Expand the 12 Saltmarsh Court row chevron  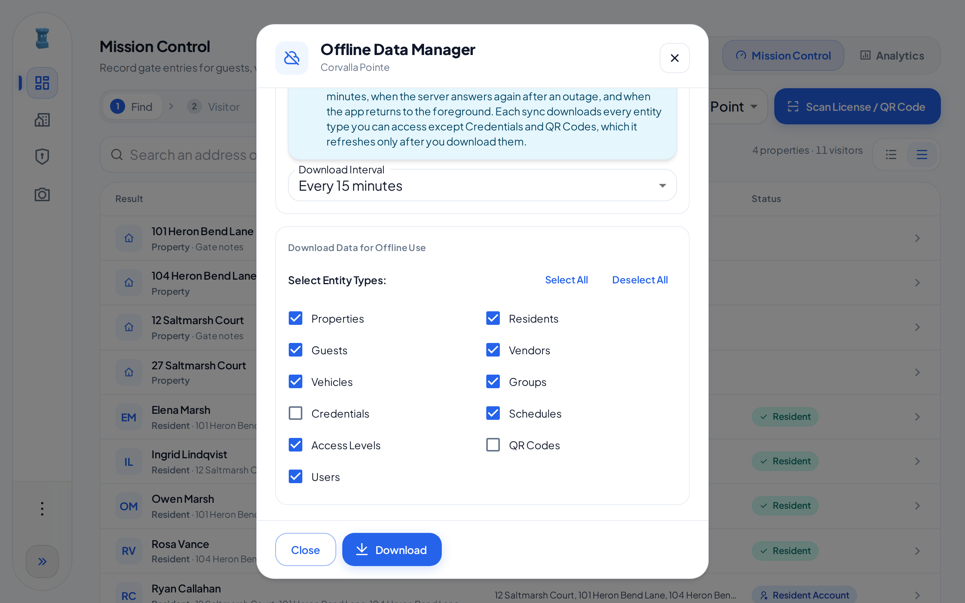pos(917,328)
